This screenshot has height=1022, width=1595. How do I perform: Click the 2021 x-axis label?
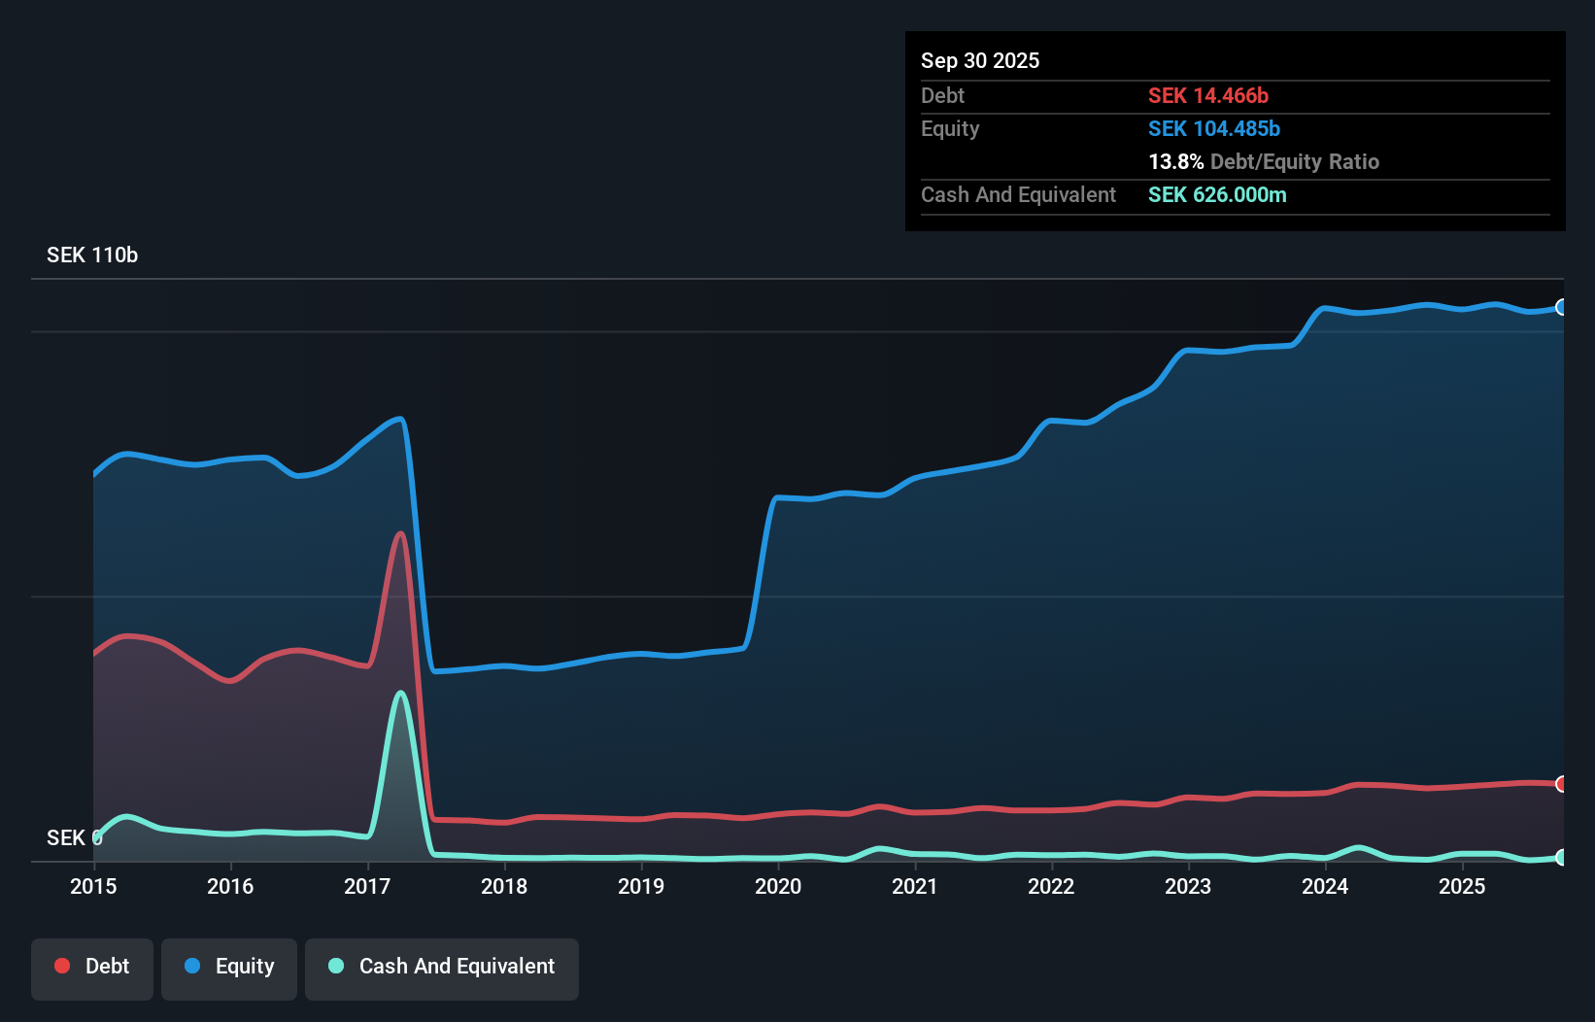click(915, 886)
